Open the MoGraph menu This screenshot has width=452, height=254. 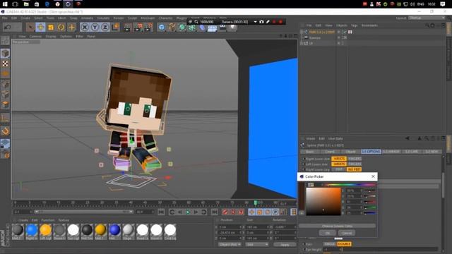tap(148, 18)
